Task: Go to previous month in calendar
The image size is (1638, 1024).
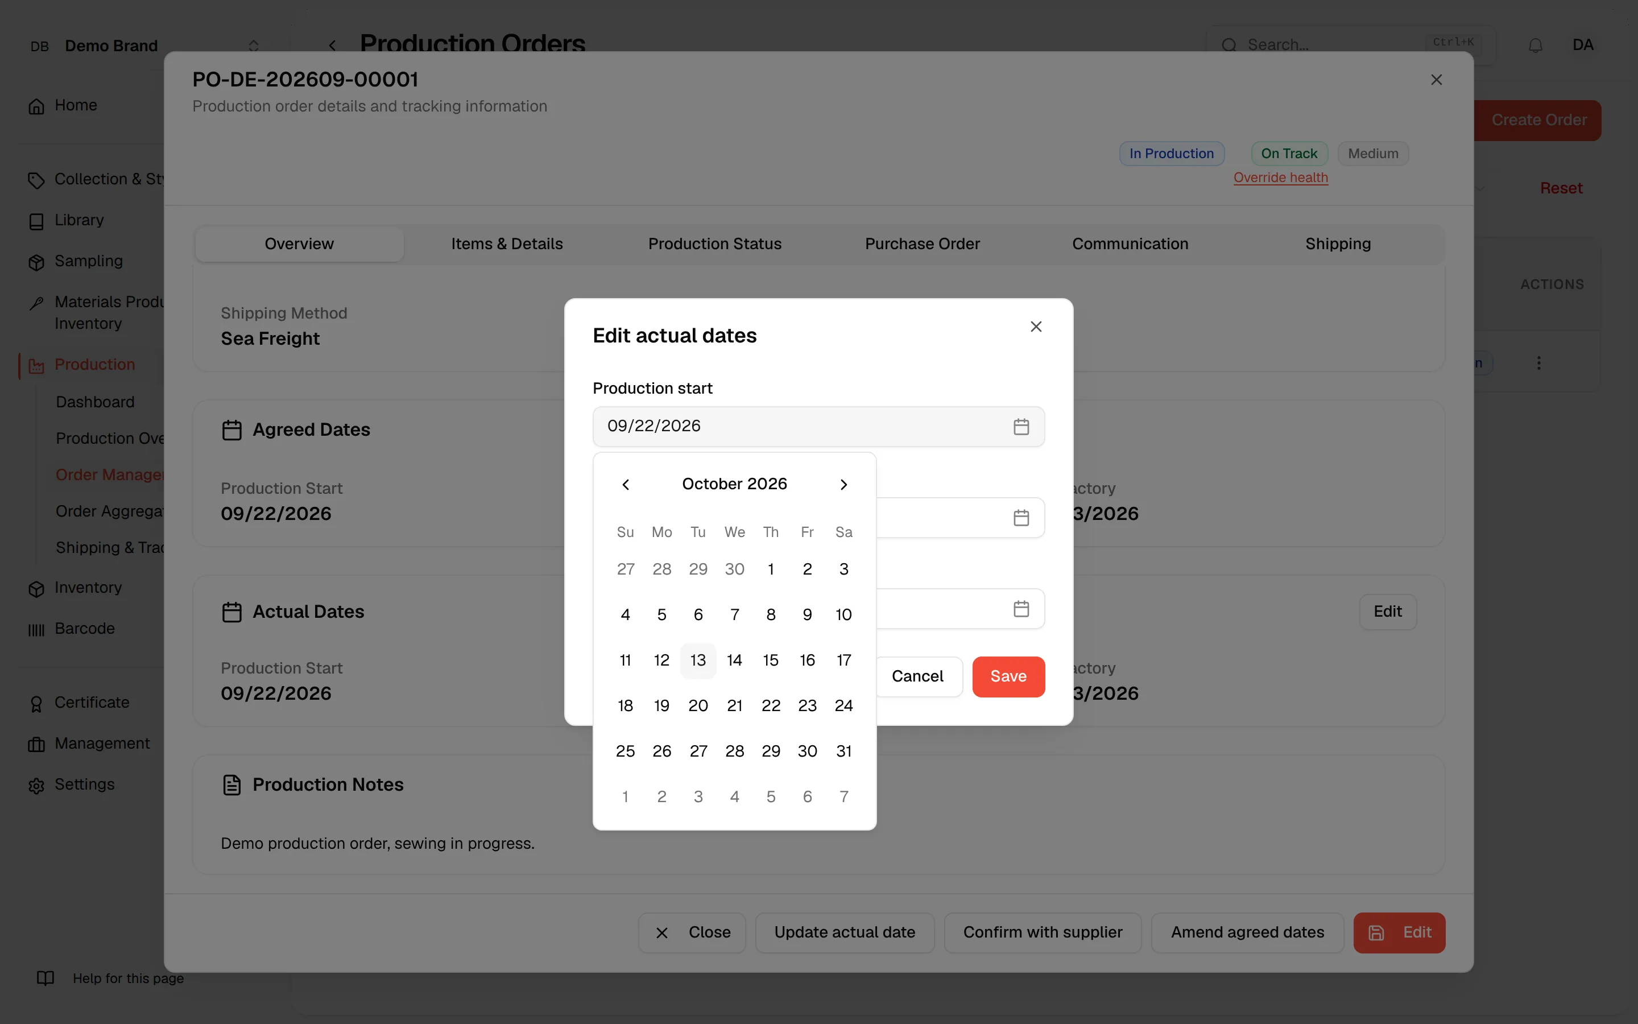Action: (626, 484)
